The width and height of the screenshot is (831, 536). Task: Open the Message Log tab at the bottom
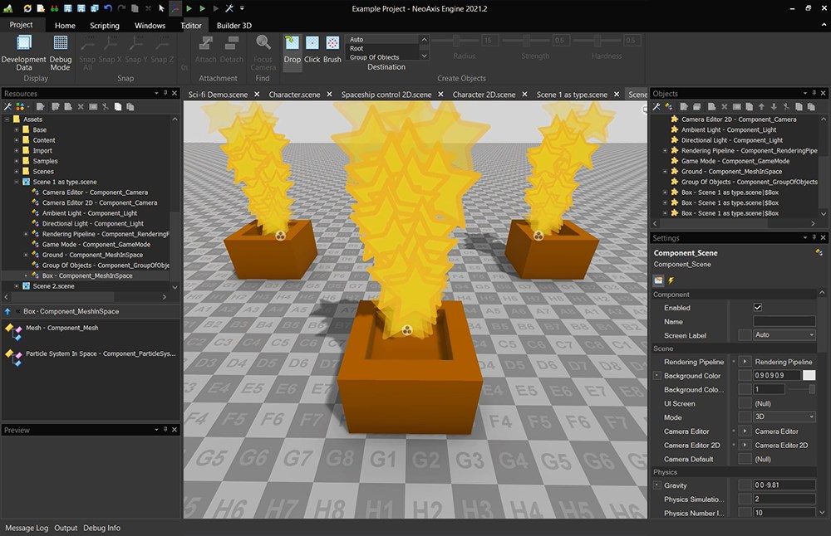click(x=27, y=528)
